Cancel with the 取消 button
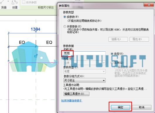The height and width of the screenshot is (113, 155). click(x=142, y=107)
